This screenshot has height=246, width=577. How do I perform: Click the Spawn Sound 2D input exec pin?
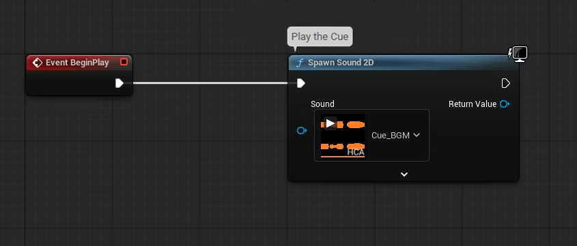tap(301, 83)
